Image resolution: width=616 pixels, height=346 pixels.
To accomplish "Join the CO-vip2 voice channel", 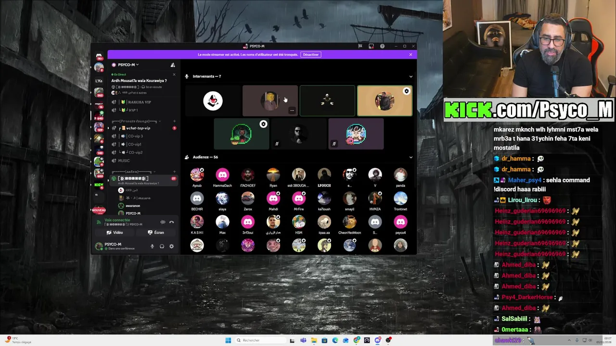I will (x=143, y=152).
